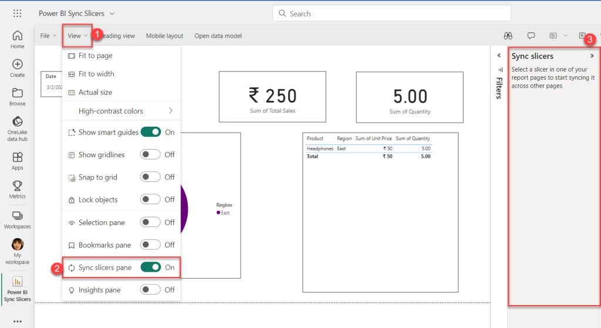Open the app launcher grid icon
This screenshot has height=328, width=601.
click(x=17, y=13)
